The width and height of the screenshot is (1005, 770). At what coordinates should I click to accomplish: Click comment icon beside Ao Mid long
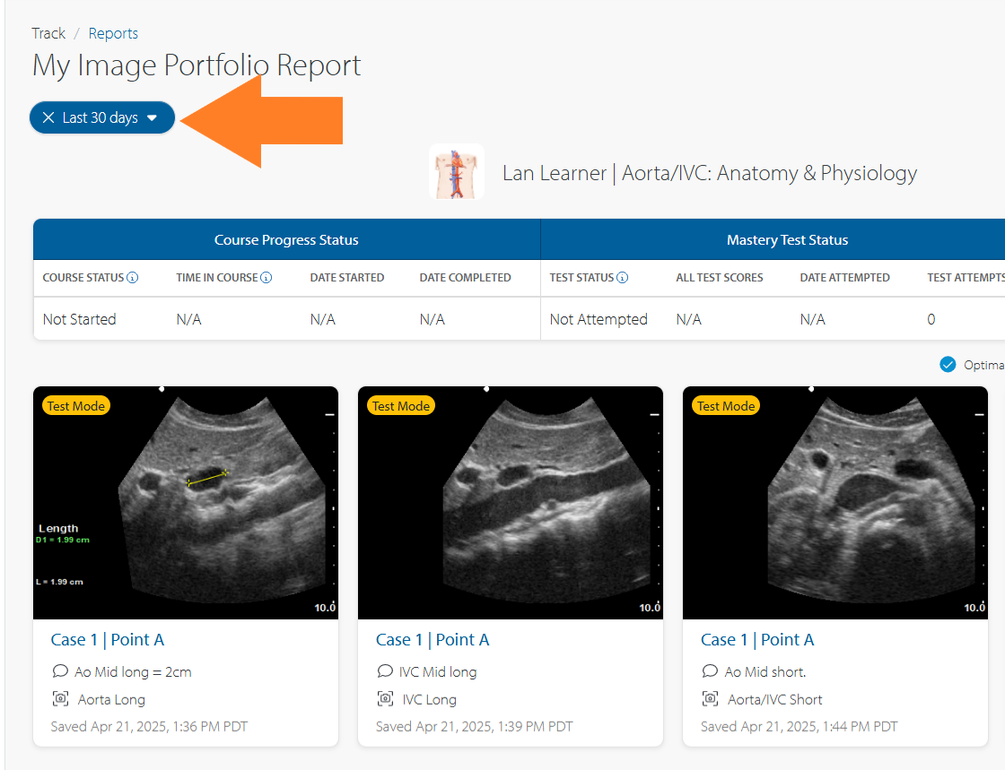[x=60, y=671]
